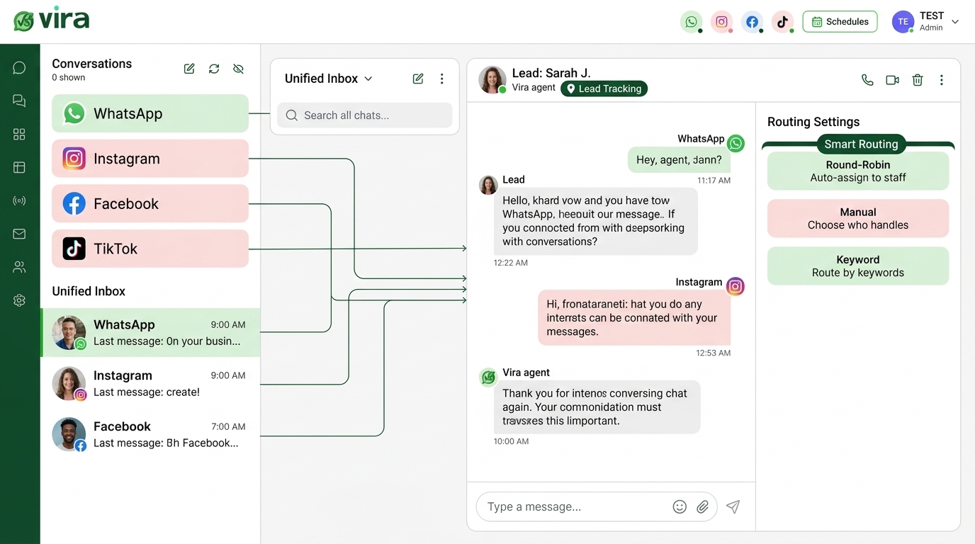Open WhatsApp conversation from 9:00 AM
The height and width of the screenshot is (544, 975).
pos(150,332)
